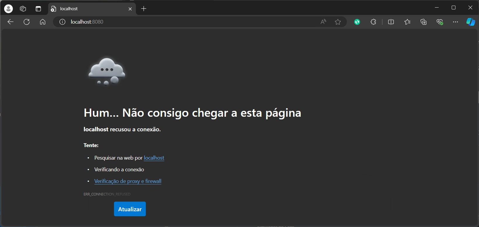Screen dimensions: 479x227
Task: Open Workspaces menu
Action: [23, 9]
